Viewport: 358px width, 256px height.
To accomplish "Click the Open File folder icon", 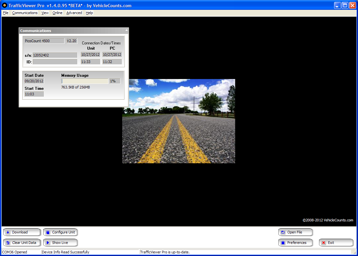I will click(x=283, y=232).
